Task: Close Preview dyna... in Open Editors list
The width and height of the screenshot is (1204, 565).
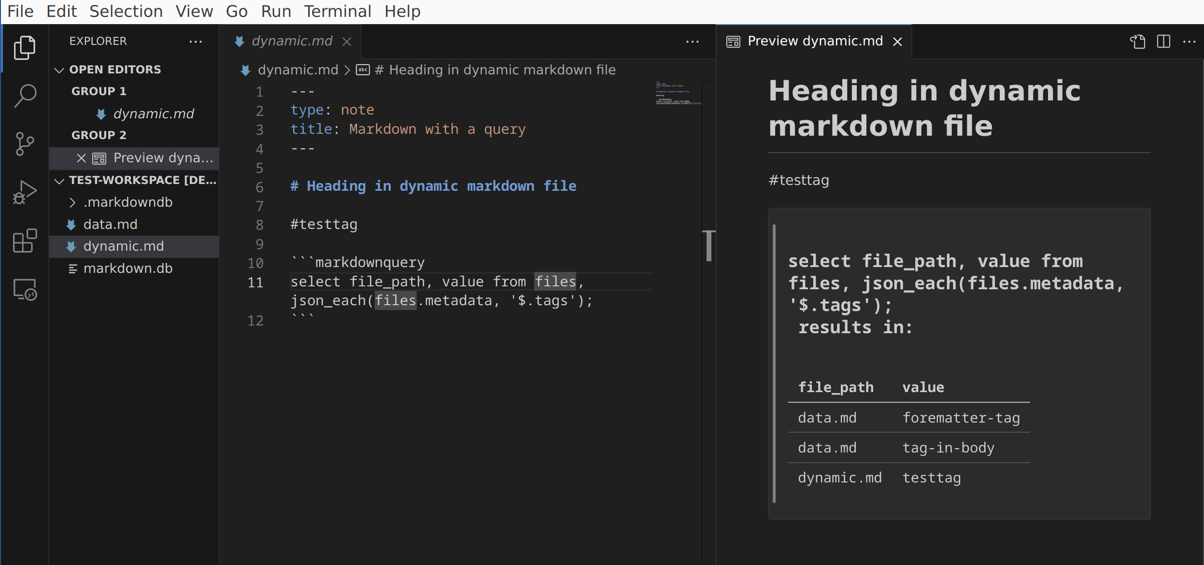Action: tap(81, 158)
